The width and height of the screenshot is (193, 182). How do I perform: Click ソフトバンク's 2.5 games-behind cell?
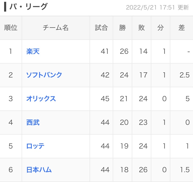[185, 75]
